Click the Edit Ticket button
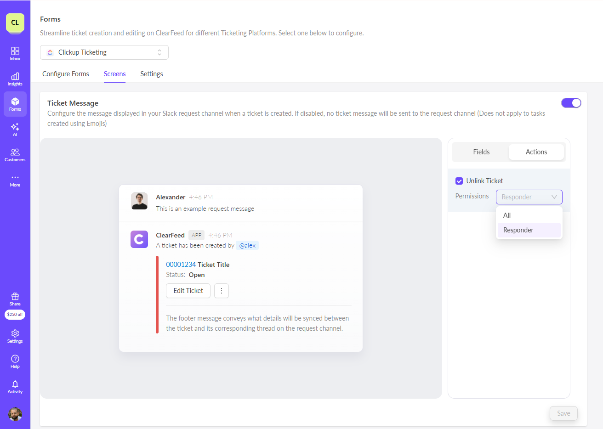The image size is (603, 429). (x=188, y=291)
